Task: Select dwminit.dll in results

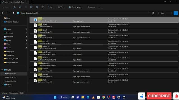Action: [104, 81]
